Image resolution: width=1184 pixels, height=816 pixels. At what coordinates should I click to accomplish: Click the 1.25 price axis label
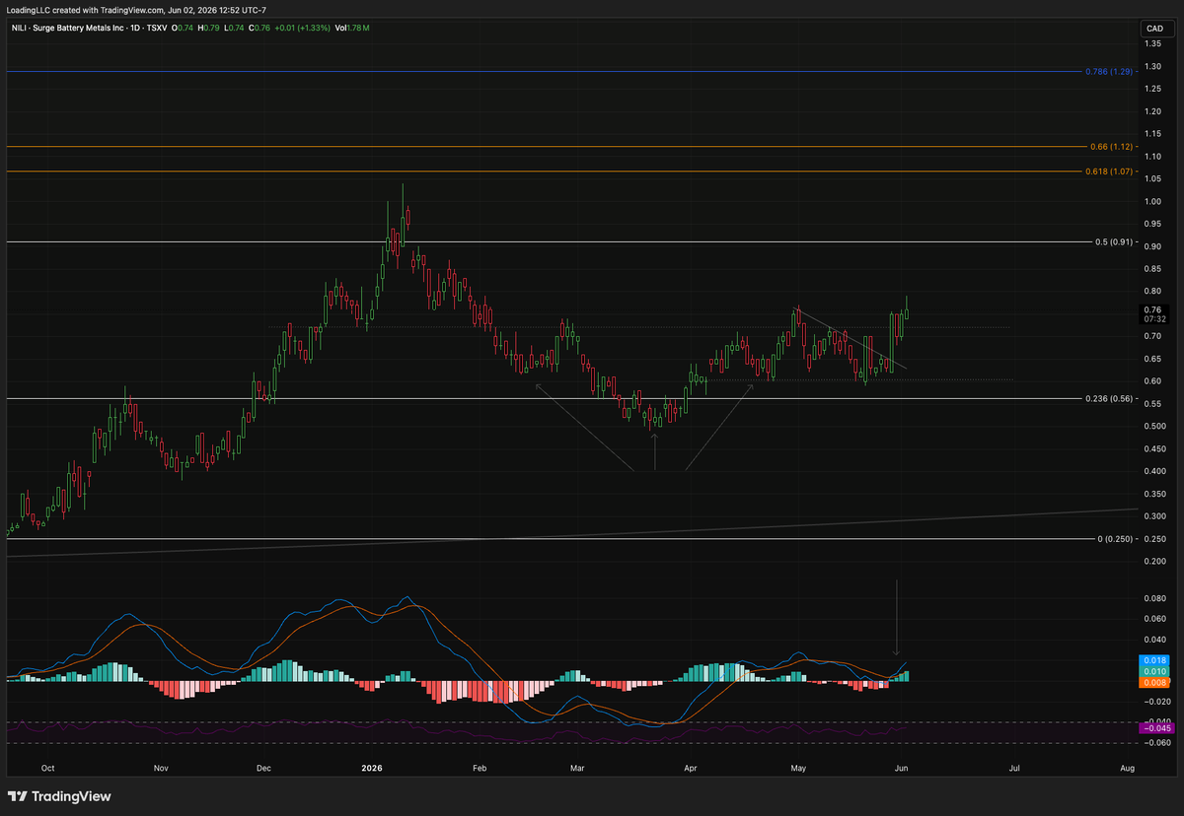1151,89
